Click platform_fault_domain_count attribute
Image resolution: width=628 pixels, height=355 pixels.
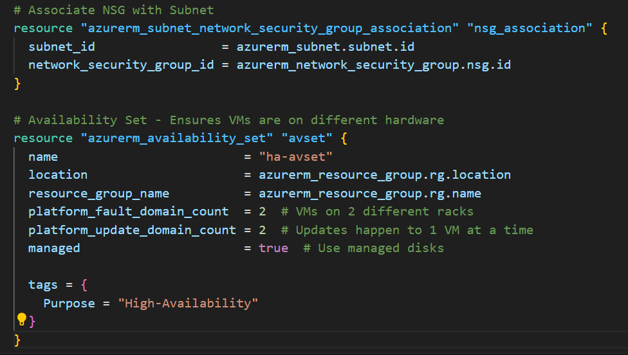(x=128, y=212)
